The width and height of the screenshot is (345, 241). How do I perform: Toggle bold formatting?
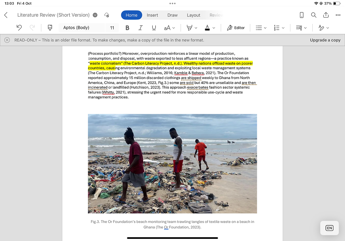coord(127,28)
